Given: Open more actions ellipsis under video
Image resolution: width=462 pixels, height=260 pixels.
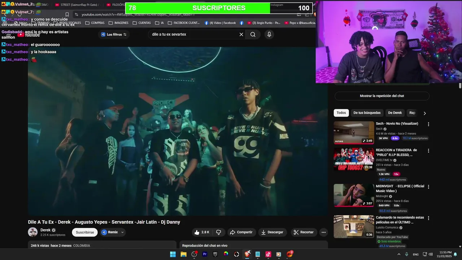Looking at the screenshot, I should pos(323,232).
